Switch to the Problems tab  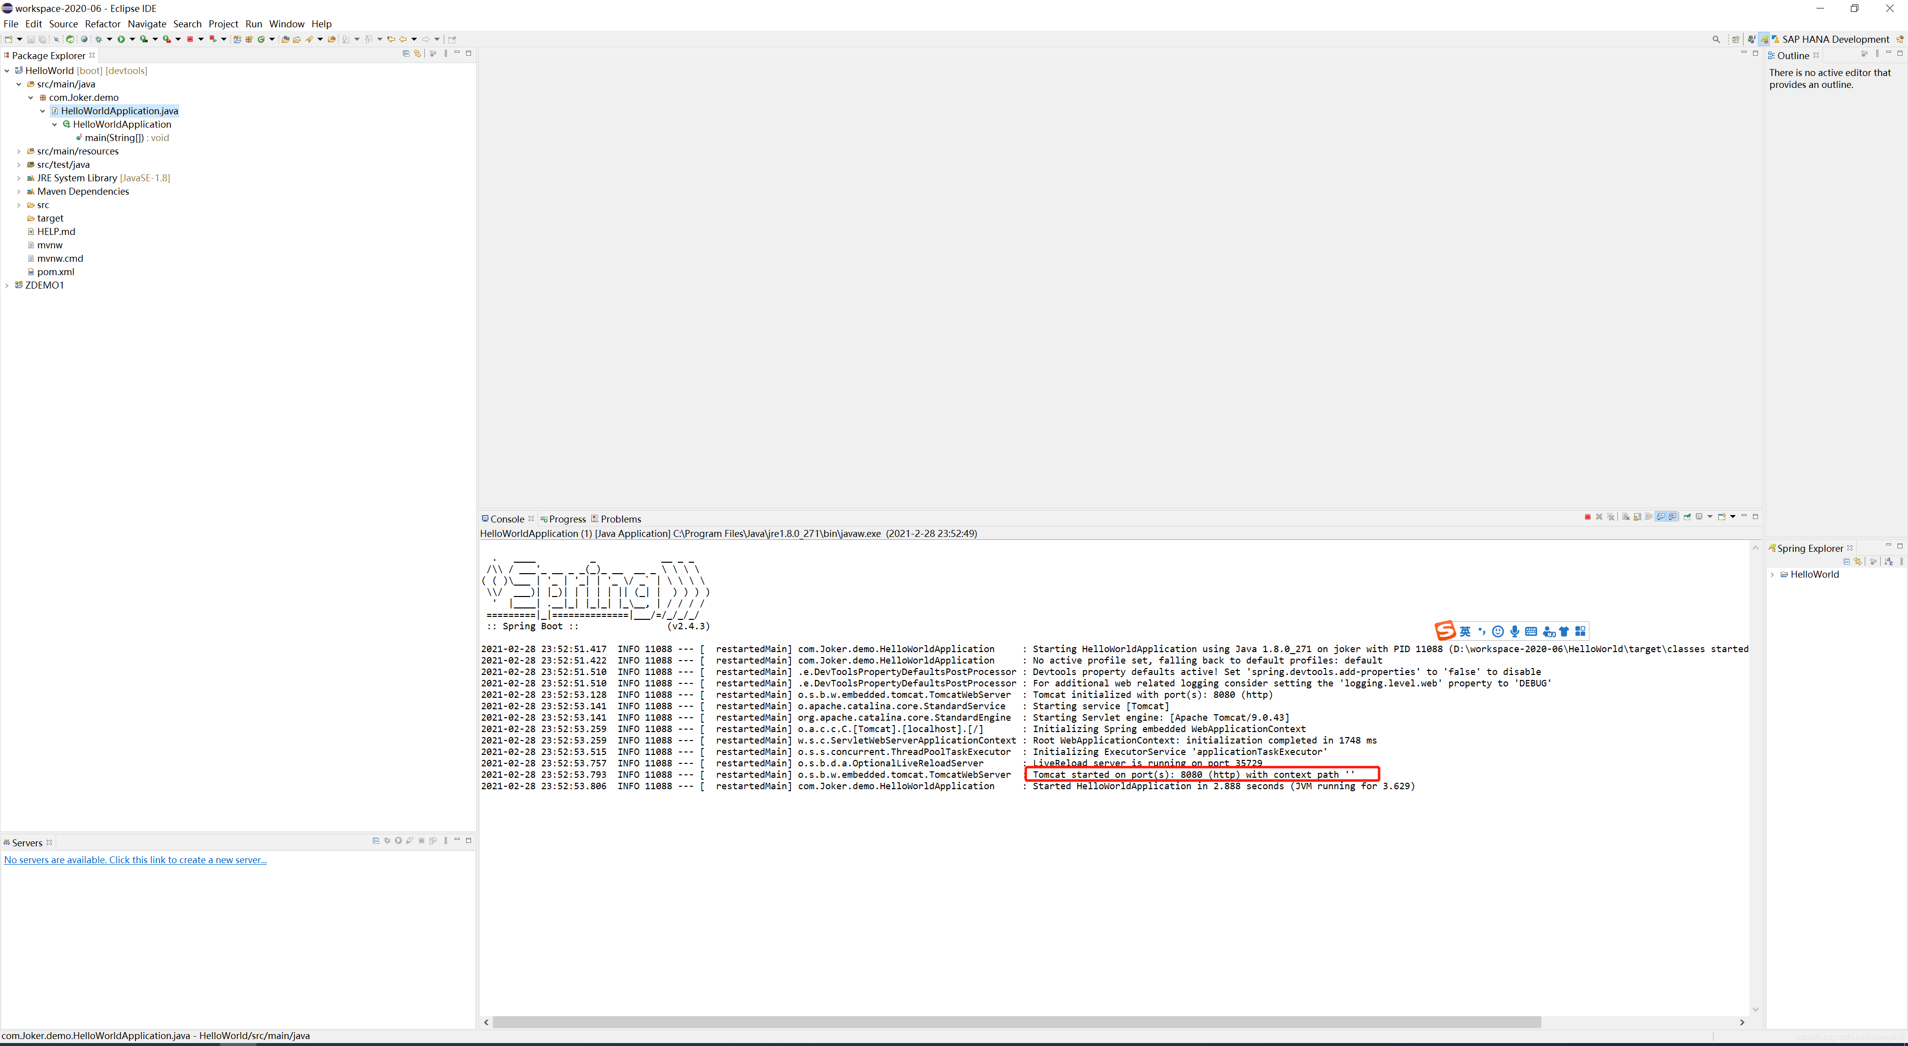(x=620, y=519)
